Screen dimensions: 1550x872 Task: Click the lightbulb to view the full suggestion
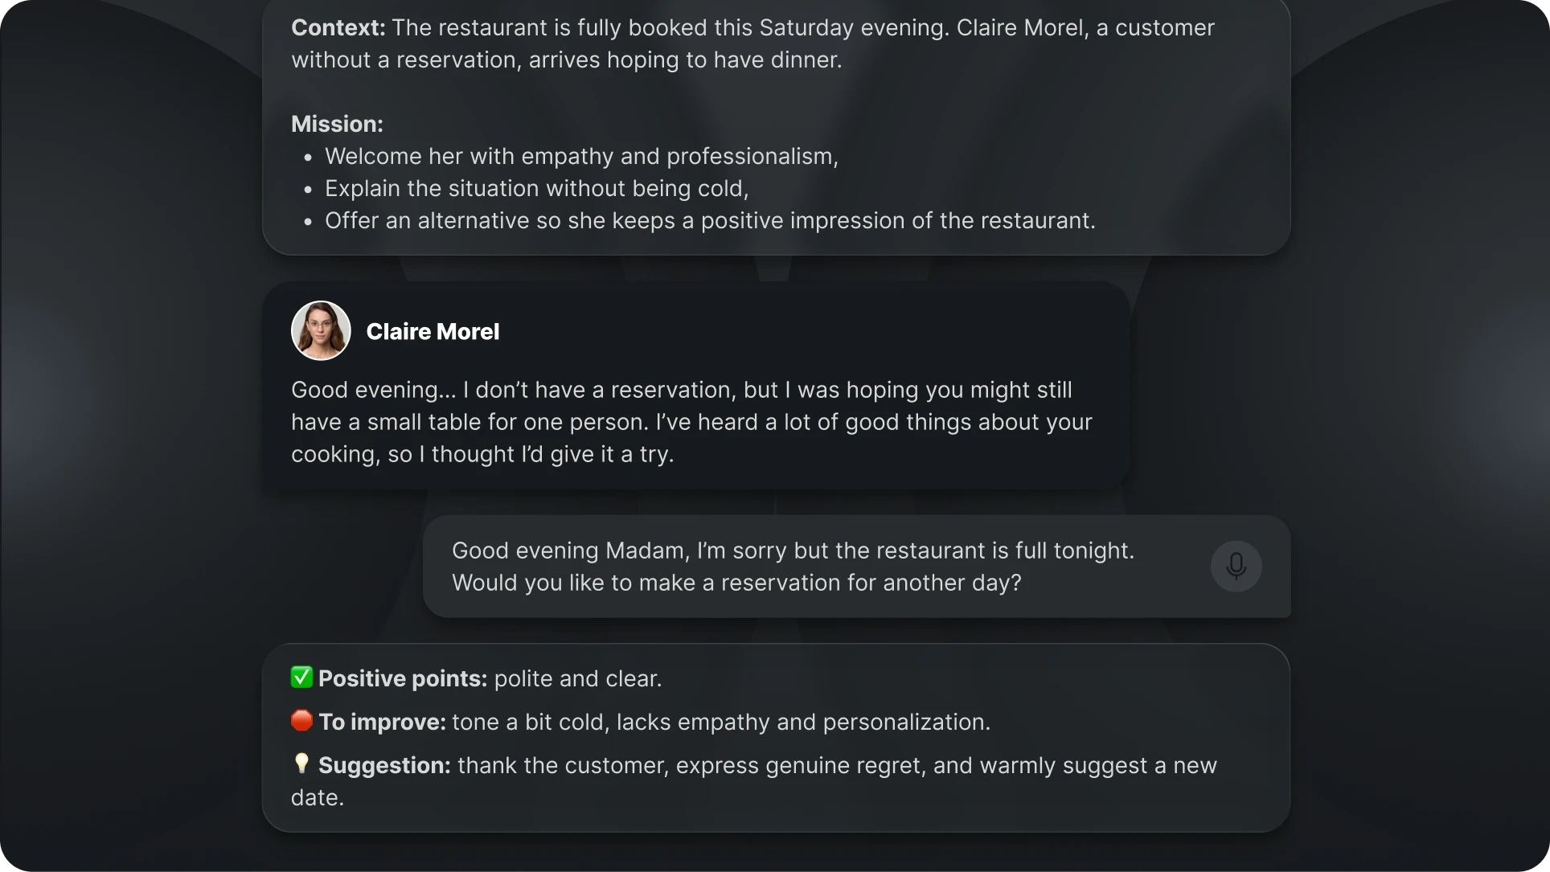click(301, 764)
